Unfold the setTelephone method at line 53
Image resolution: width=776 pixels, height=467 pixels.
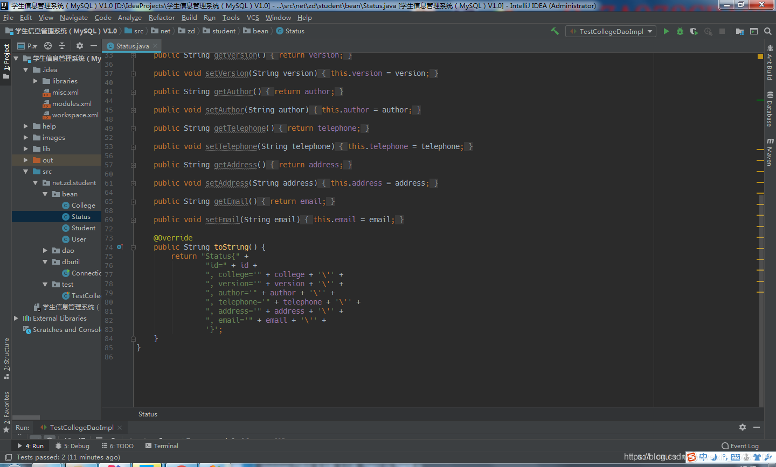[x=133, y=146]
